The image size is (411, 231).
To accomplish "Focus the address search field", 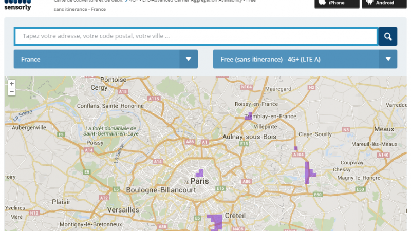I will 196,36.
